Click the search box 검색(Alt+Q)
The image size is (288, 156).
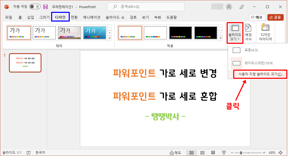tap(146, 7)
